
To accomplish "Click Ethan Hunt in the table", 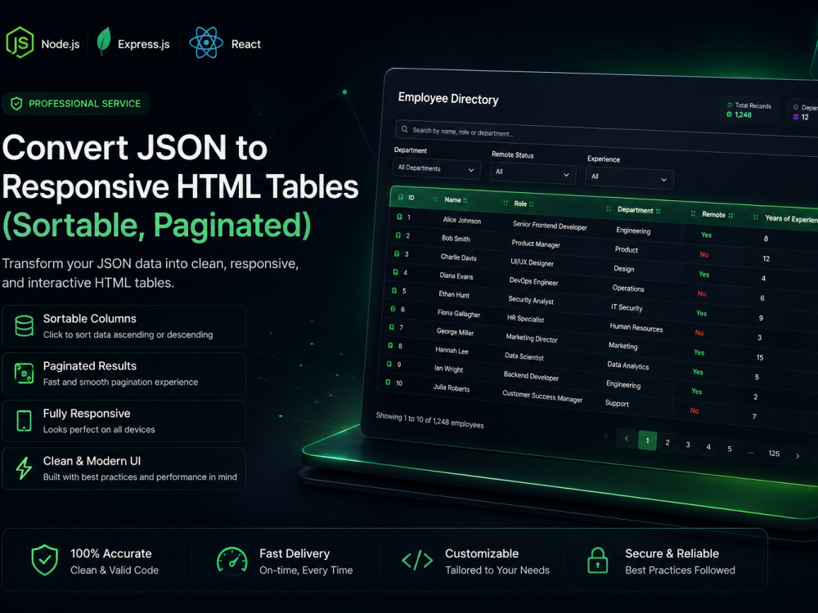I will (453, 294).
